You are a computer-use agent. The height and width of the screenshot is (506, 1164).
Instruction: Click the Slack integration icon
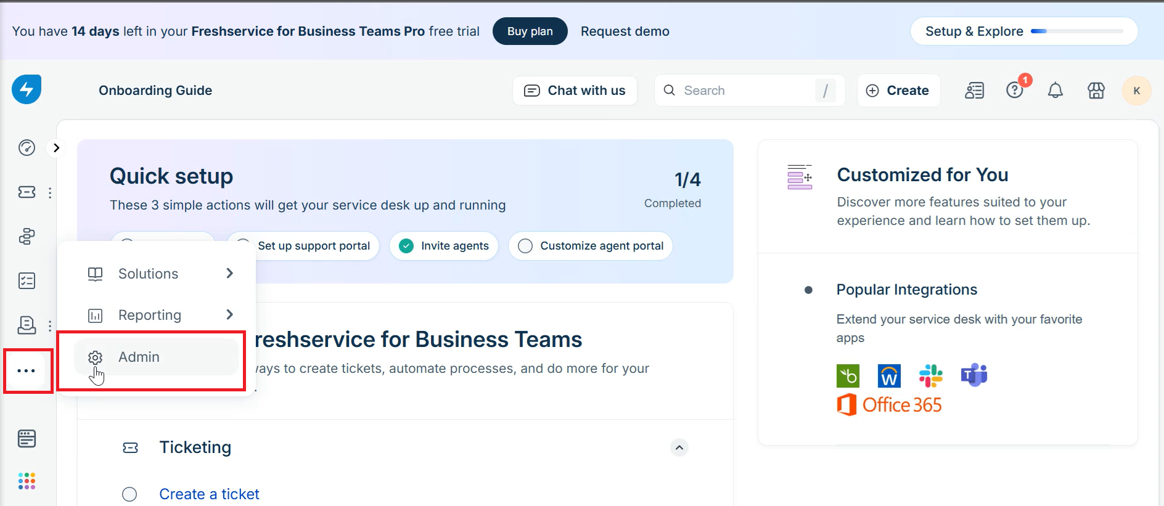pos(931,376)
